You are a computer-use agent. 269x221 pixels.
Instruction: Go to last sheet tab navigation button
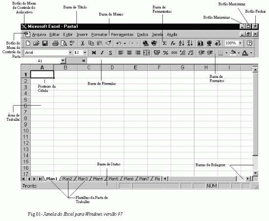click(40, 179)
